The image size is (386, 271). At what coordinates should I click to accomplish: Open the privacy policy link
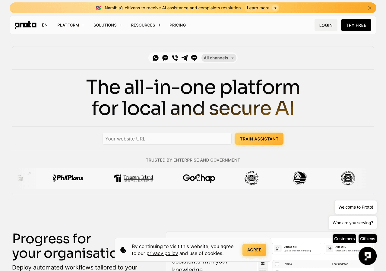[x=162, y=253]
